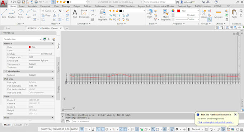Select the Dimension tool
The image size is (244, 132).
coord(84,14)
